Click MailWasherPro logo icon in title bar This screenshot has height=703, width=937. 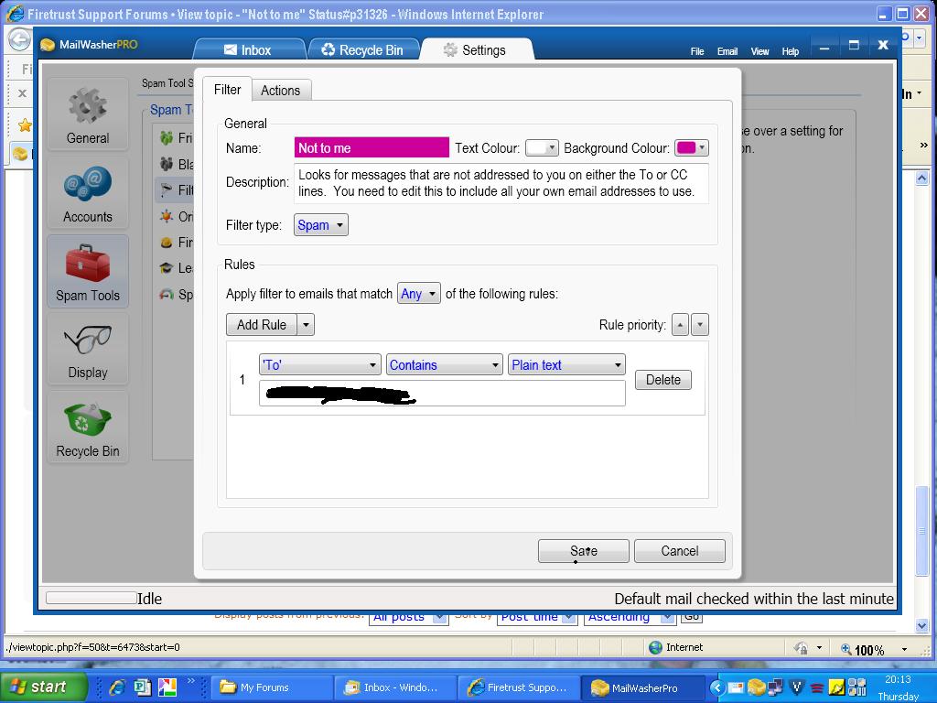pyautogui.click(x=48, y=45)
